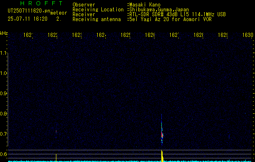The image size is (255, 162).
Task: Click the green 'meteor' label
Action: point(59,13)
